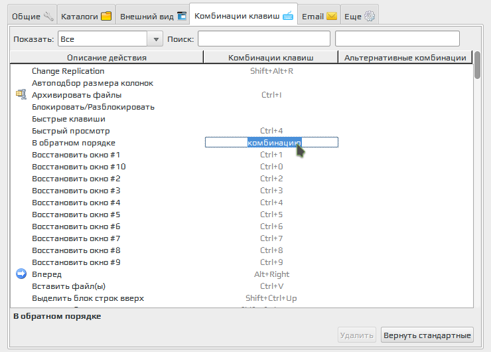Viewport: 491px width, 352px height.
Task: Click the Удалить button
Action: tap(357, 335)
